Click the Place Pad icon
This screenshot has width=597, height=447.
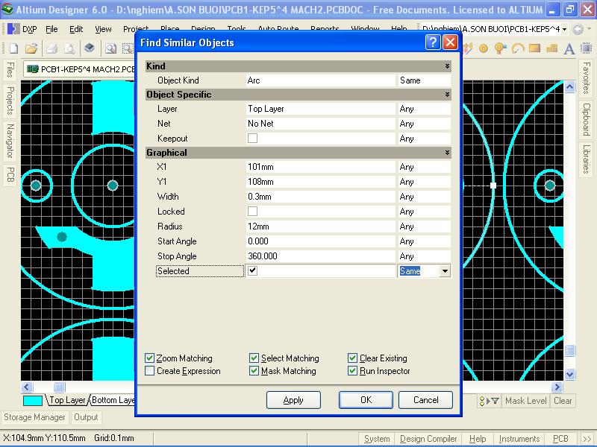(x=484, y=48)
